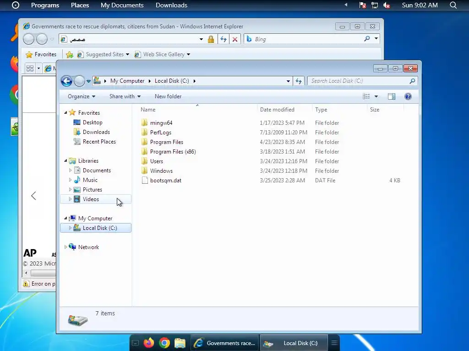Select the Users folder

click(157, 161)
